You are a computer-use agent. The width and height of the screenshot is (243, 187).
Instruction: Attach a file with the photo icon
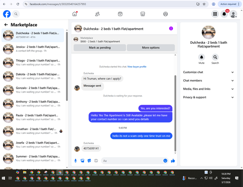click(83, 161)
